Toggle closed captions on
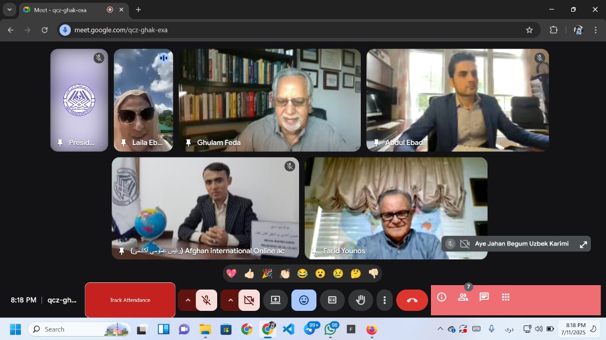Image resolution: width=606 pixels, height=340 pixels. click(332, 300)
